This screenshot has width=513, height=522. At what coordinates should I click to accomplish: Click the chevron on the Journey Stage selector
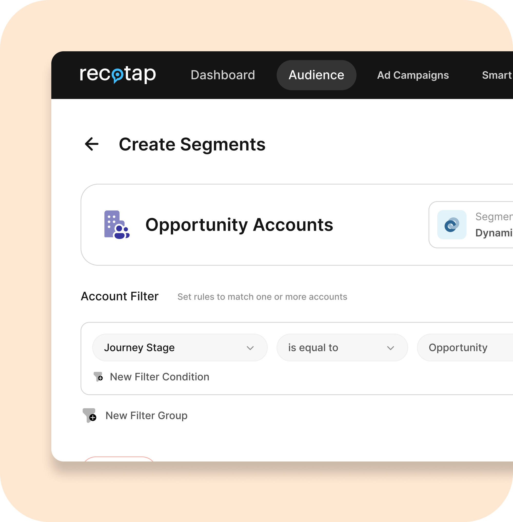coord(250,347)
